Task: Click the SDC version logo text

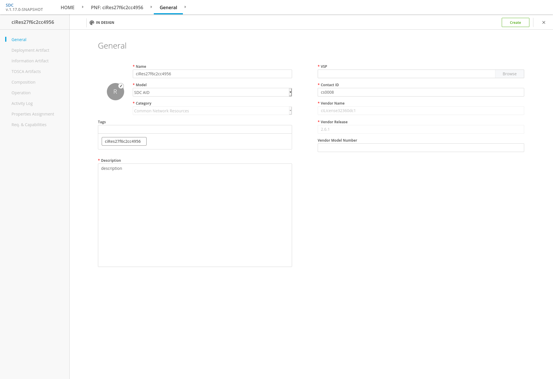Action: coord(24,7)
